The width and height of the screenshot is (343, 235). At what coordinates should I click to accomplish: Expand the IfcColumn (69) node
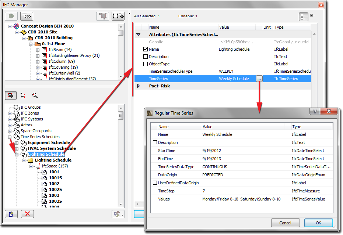[38, 62]
